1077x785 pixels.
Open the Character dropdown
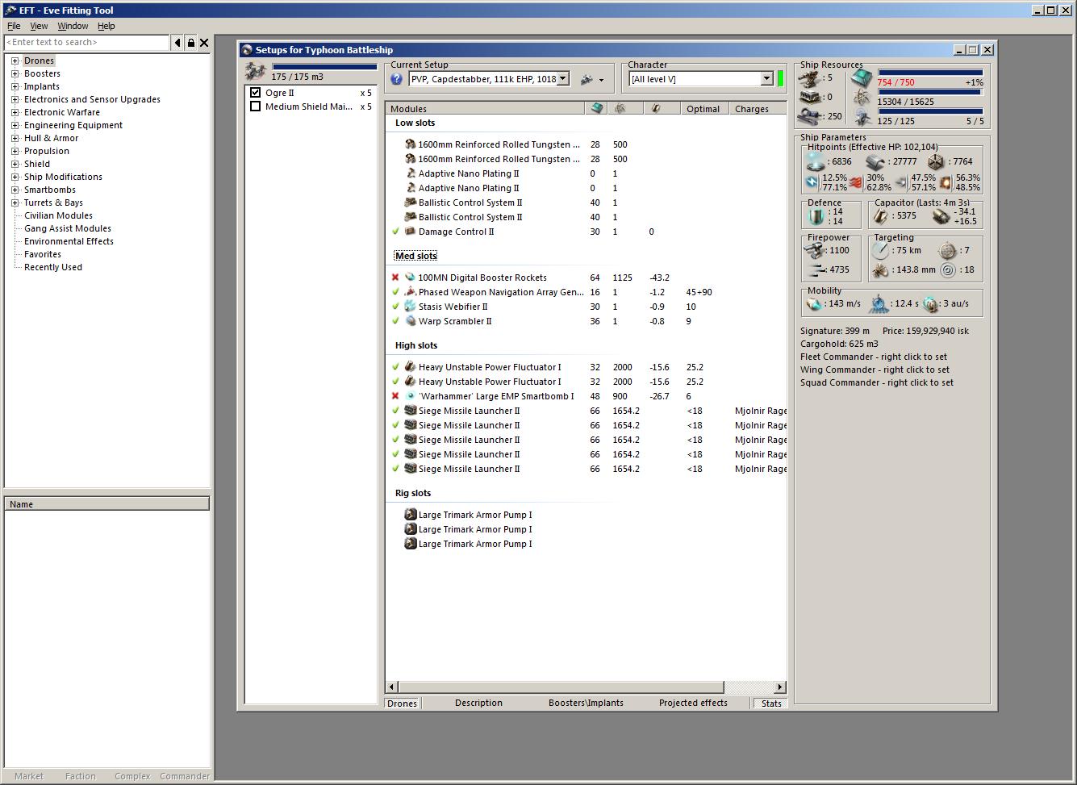tap(767, 79)
